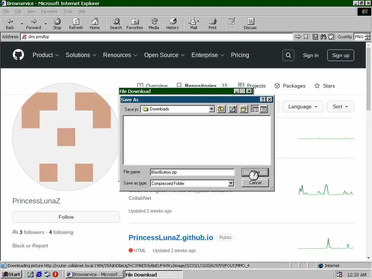This screenshot has height=279, width=372.
Task: Switch to the Stars tab
Action: [x=324, y=86]
